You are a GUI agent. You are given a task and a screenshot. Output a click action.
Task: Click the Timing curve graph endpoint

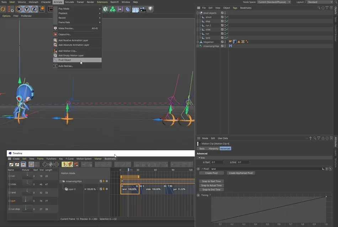(326, 196)
